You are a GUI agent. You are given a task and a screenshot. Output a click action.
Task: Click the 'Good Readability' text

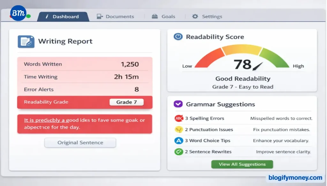coord(243,79)
